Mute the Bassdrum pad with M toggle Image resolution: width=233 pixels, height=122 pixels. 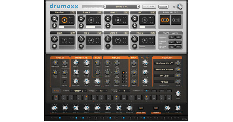(72, 18)
